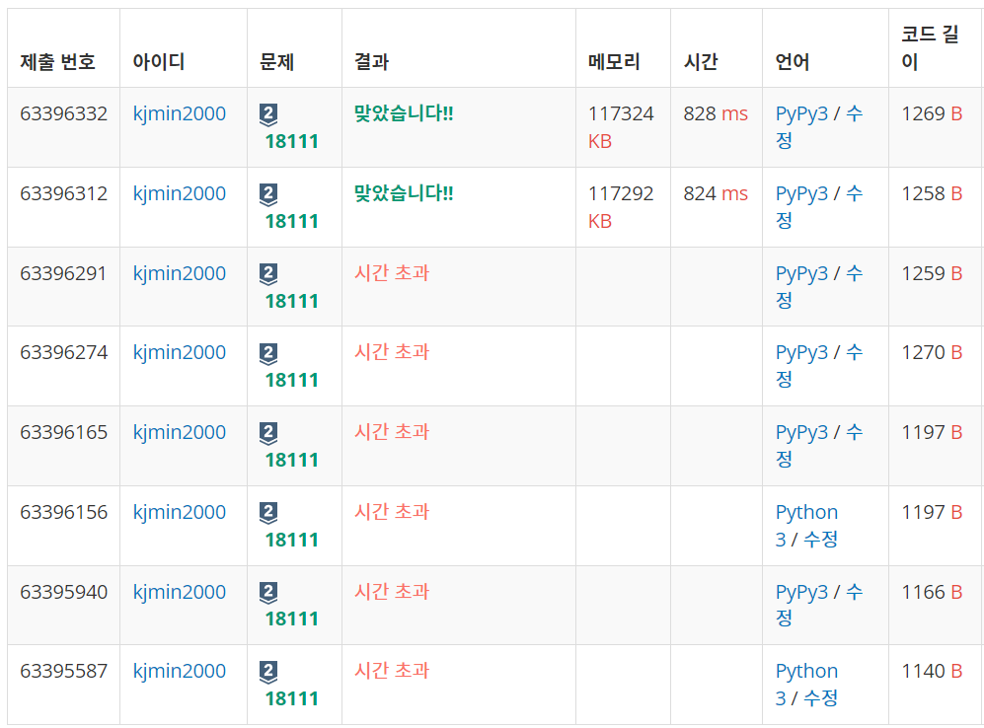Screen dimensions: 984x728
Task: Open problem 18111 link in row 63396291
Action: tap(292, 301)
